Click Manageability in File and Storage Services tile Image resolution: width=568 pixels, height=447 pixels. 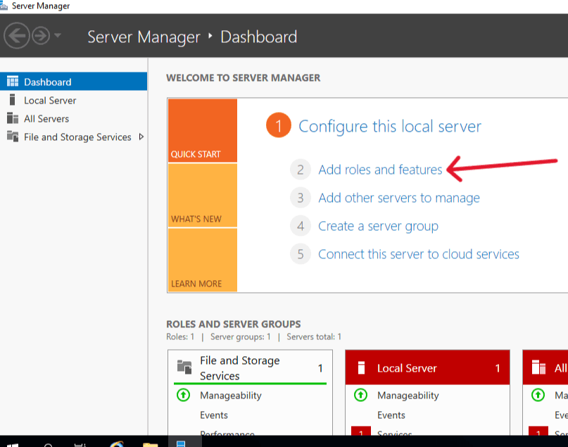click(x=230, y=396)
